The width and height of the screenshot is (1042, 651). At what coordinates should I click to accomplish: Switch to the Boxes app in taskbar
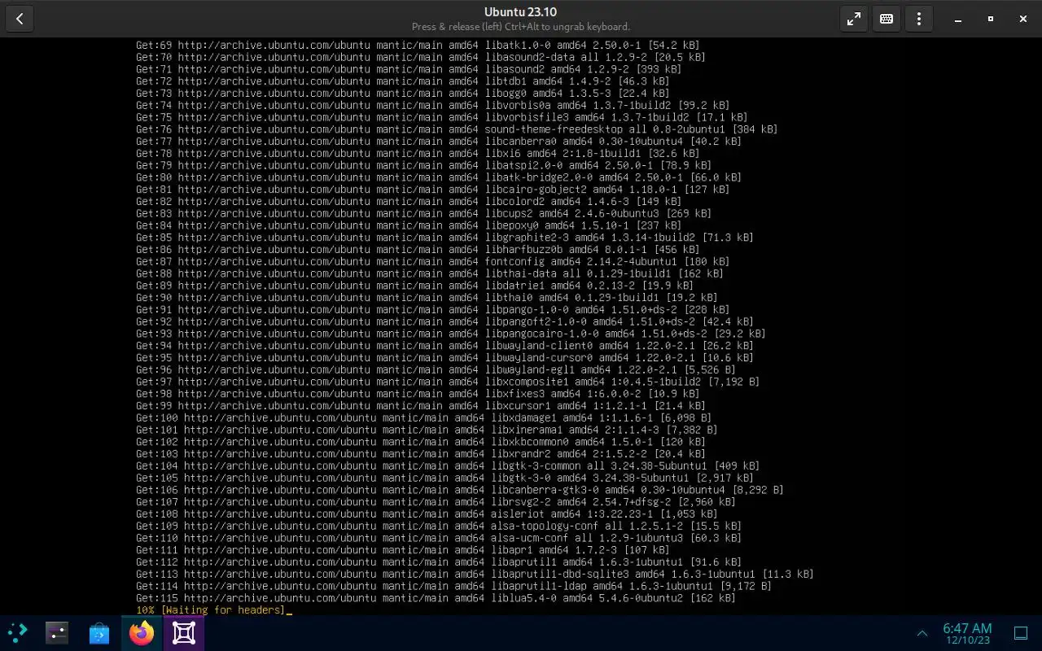[184, 633]
